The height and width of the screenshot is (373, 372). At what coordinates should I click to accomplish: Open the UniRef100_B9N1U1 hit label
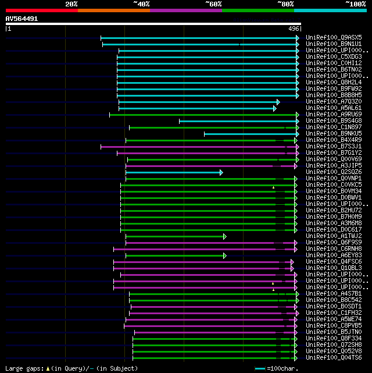[334, 44]
